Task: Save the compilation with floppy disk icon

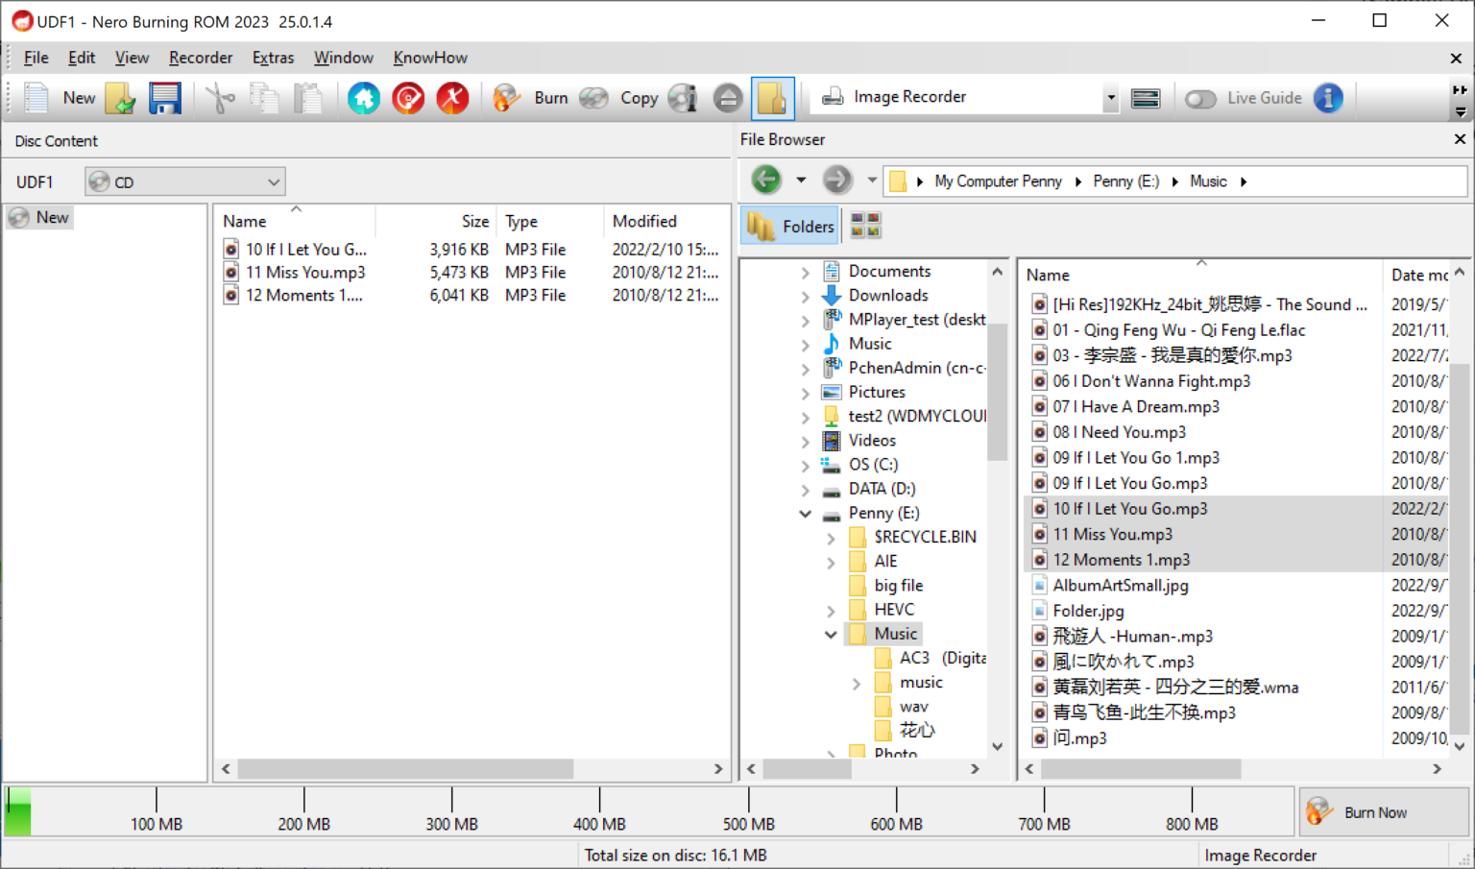Action: 164,98
